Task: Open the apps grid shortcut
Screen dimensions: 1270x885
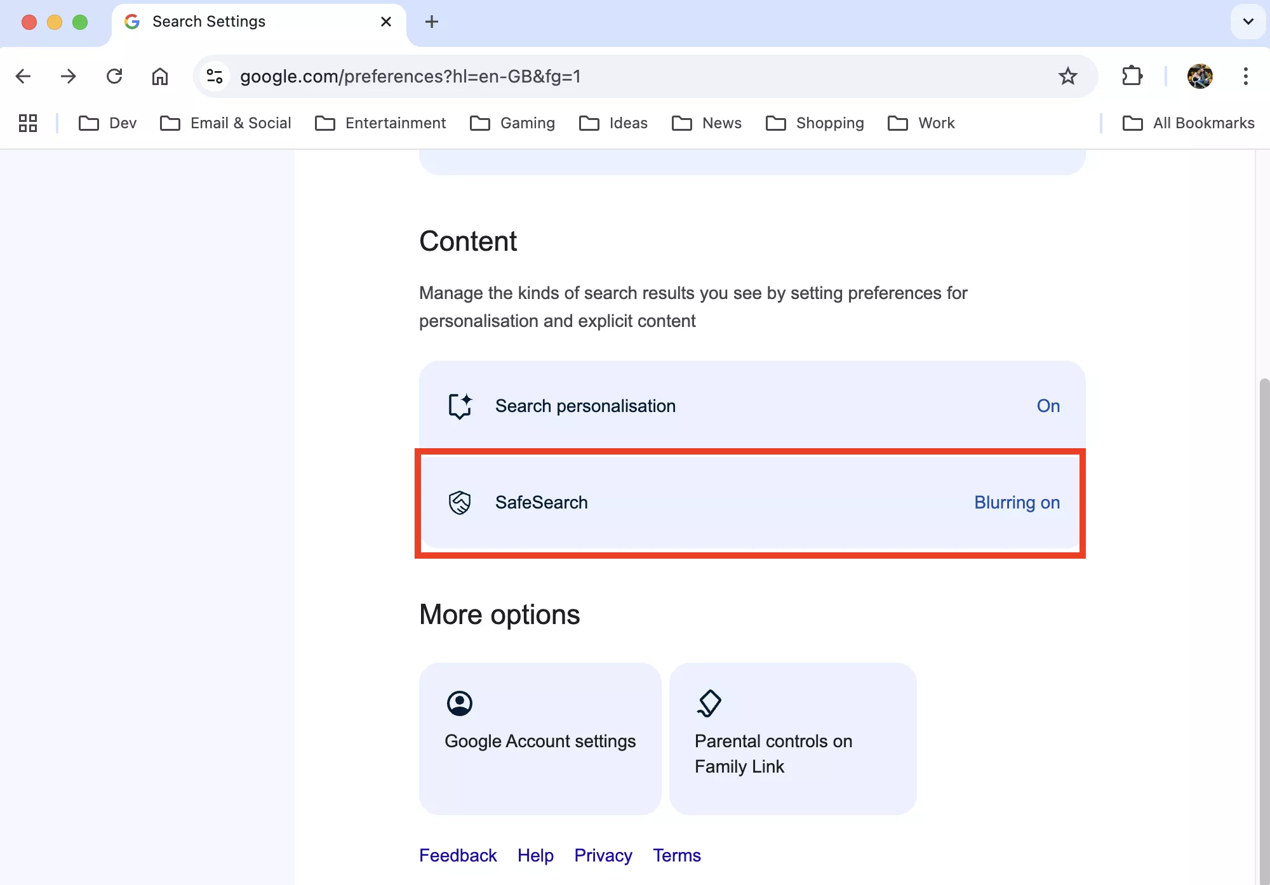Action: tap(28, 123)
